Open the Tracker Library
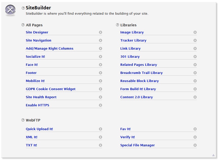 pos(133,41)
